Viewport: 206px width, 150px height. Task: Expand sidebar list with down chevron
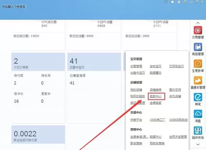(198, 144)
